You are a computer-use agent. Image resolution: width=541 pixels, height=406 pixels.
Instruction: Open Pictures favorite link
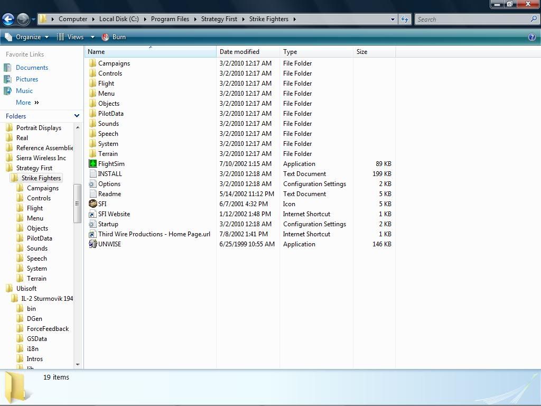point(27,79)
